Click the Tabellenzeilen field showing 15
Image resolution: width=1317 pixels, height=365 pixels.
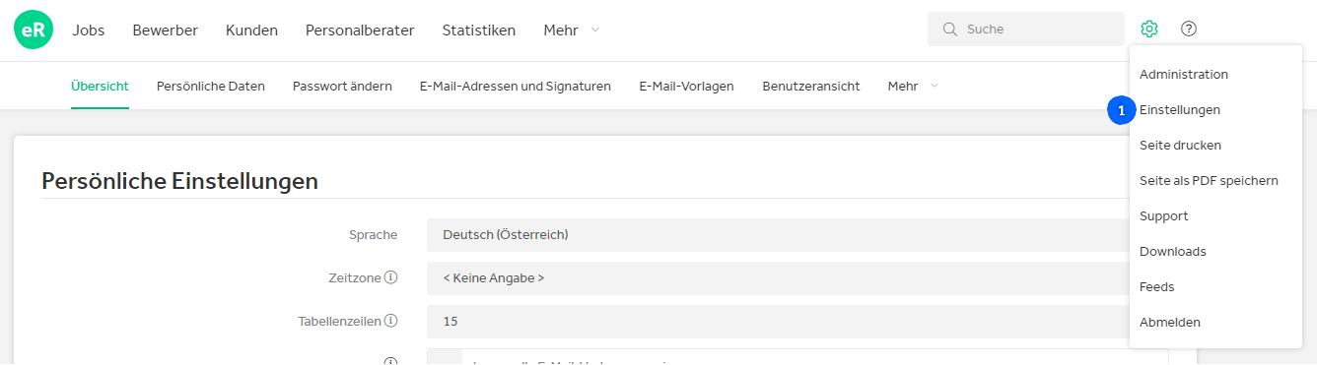point(779,322)
